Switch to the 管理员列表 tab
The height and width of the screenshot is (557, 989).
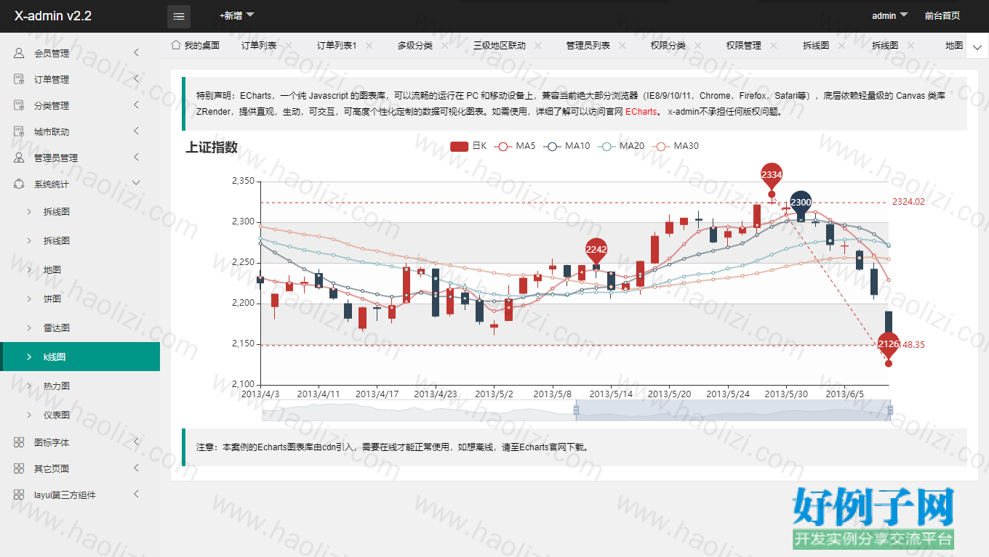click(x=588, y=46)
